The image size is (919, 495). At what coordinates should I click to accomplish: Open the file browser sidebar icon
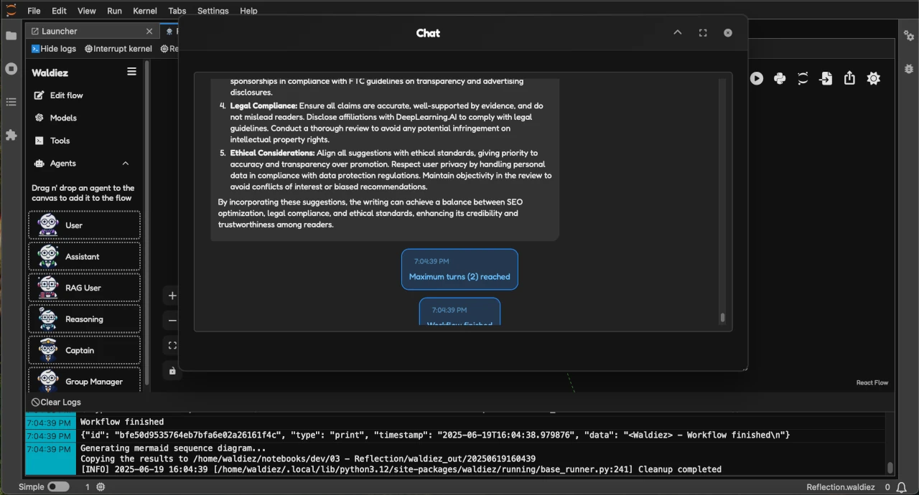(11, 36)
